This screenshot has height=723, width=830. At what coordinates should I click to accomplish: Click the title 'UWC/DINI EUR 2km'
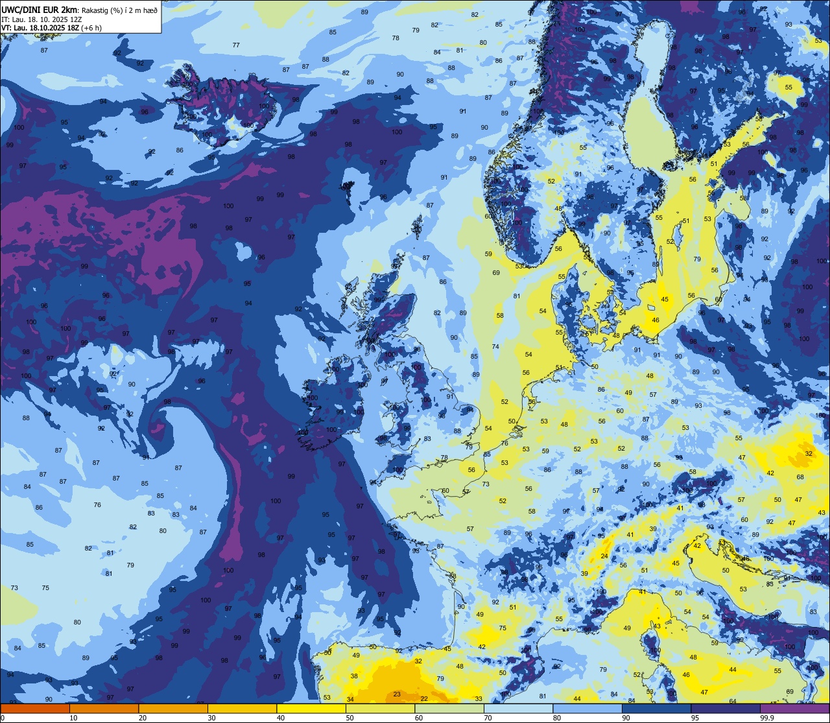(38, 10)
